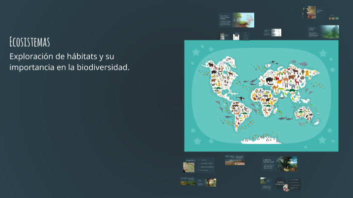The width and height of the screenshot is (353, 198).
Task: Click the orca whale in the Atlantic
Action: 240,98
